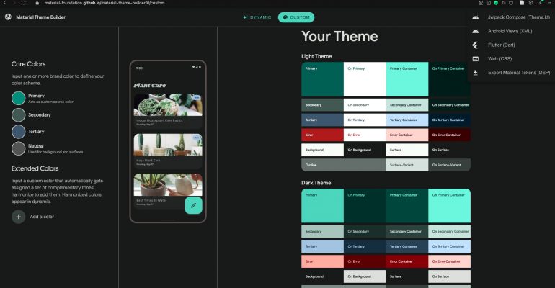Click the Dark Theme section label
Image resolution: width=555 pixels, height=288 pixels.
tap(316, 183)
